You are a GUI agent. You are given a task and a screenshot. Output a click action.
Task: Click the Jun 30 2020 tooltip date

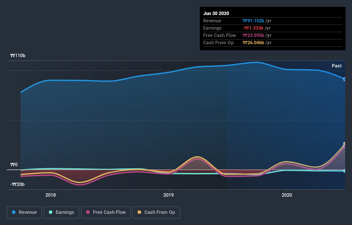click(x=216, y=13)
